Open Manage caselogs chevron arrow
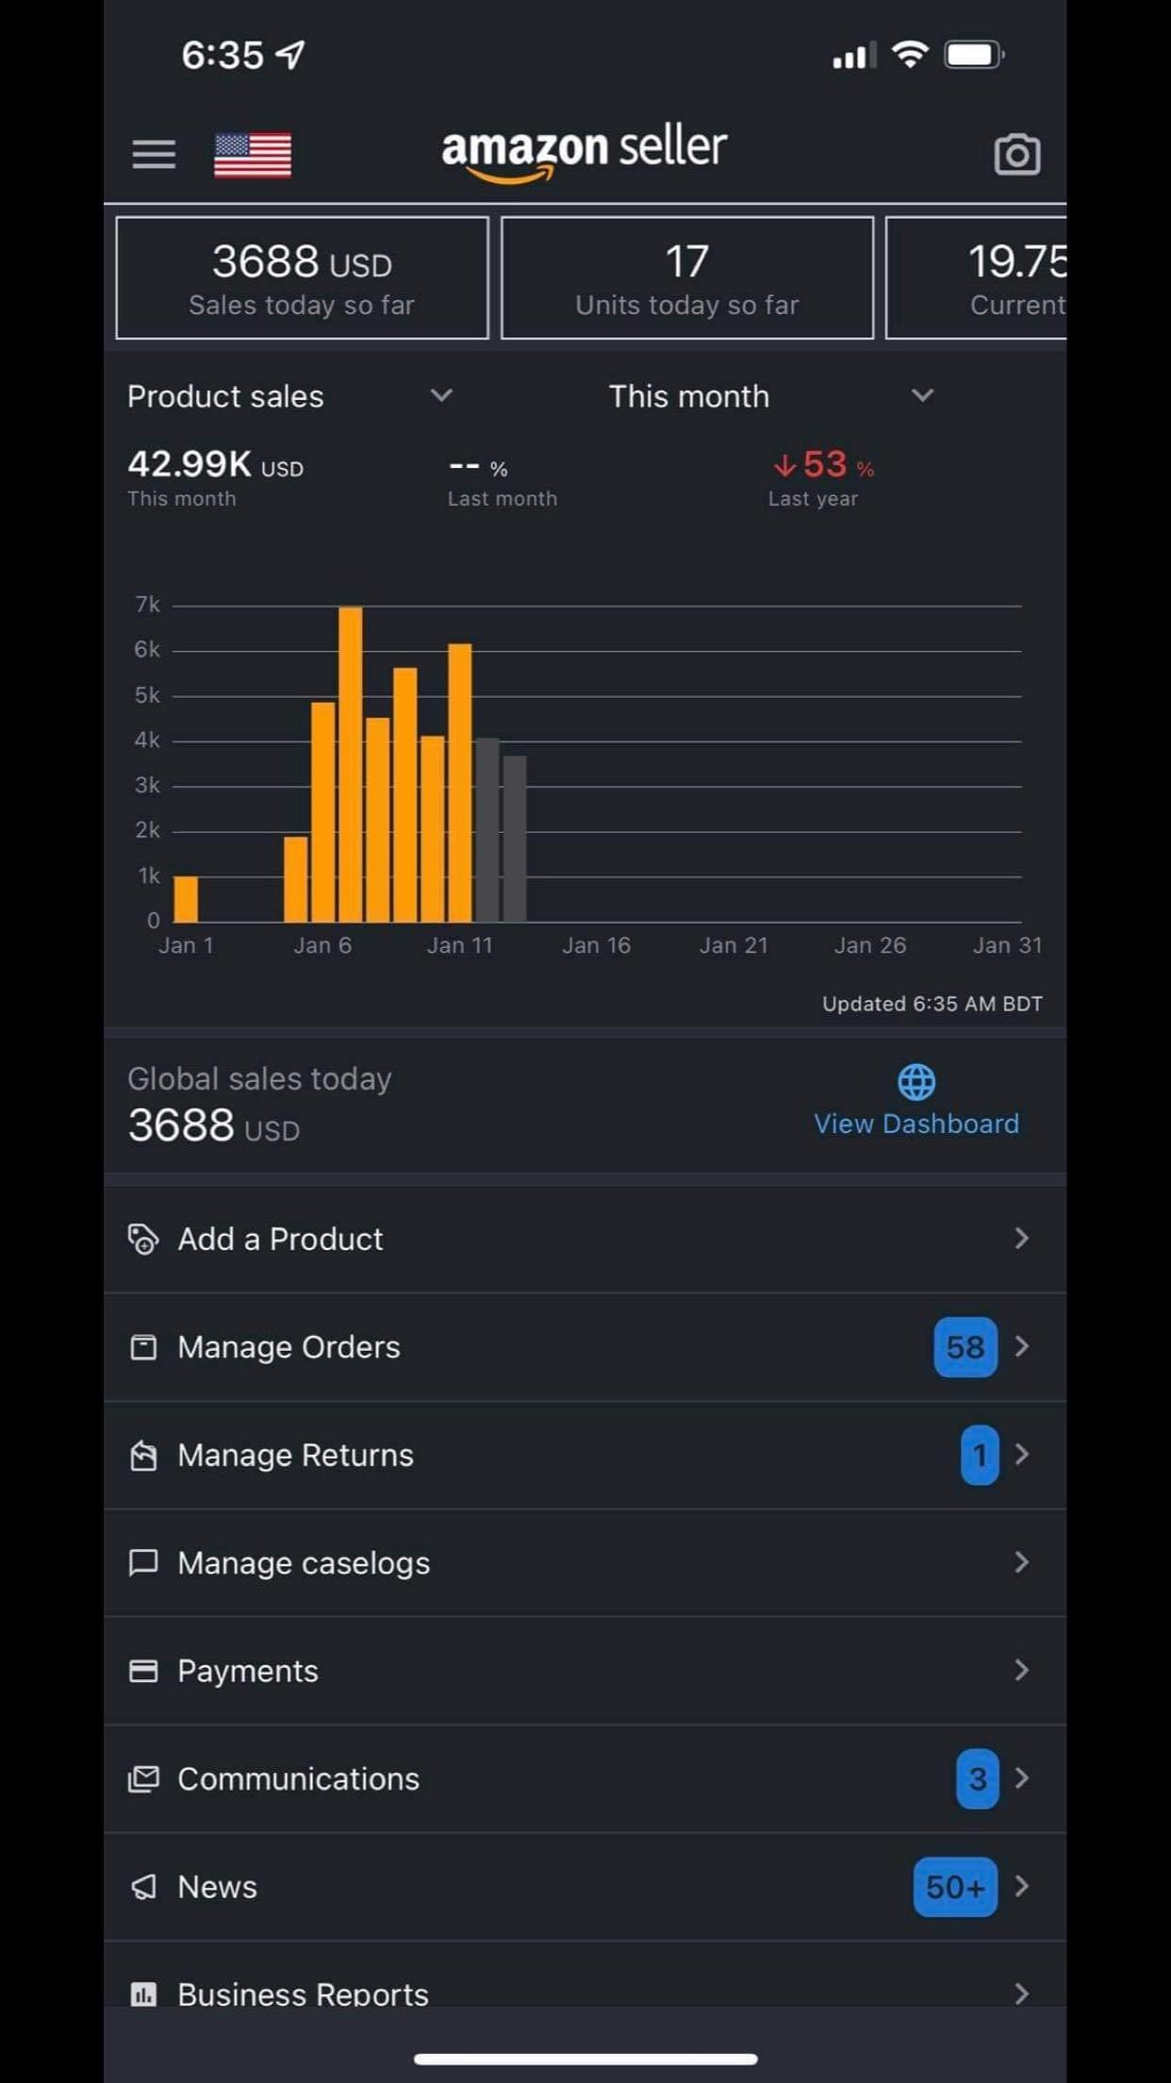The height and width of the screenshot is (2083, 1171). [1021, 1562]
